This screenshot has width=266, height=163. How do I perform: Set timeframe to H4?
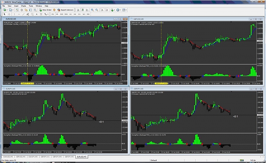75,14
